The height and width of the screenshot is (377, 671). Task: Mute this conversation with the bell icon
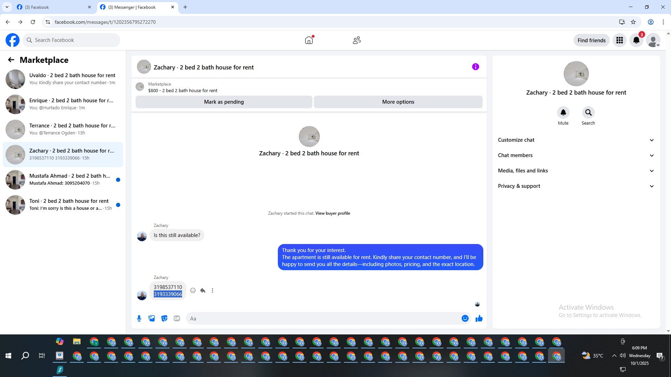tap(563, 112)
